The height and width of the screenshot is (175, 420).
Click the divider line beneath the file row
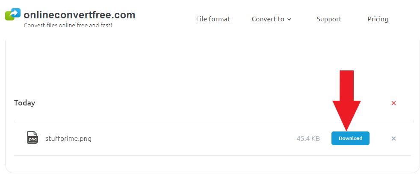click(212, 155)
